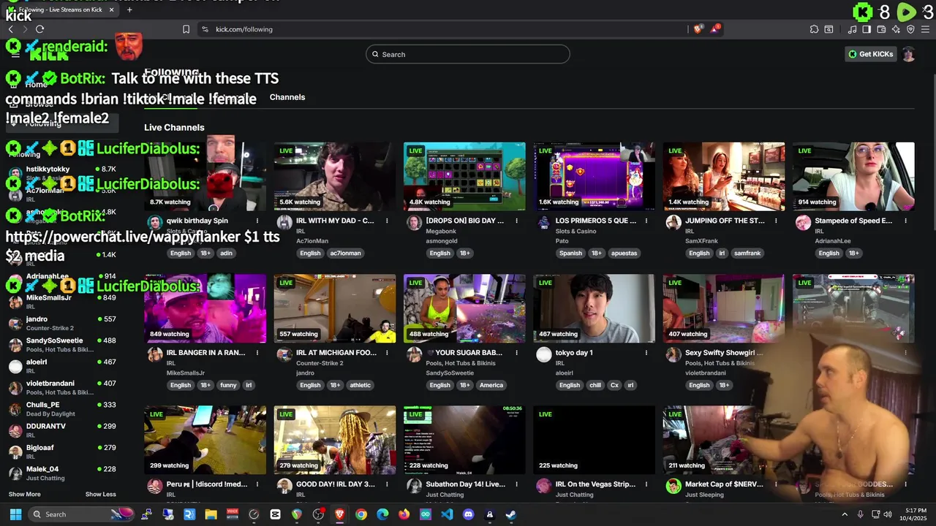
Task: Open options menu for IRL WITH MY DAD
Action: point(387,221)
